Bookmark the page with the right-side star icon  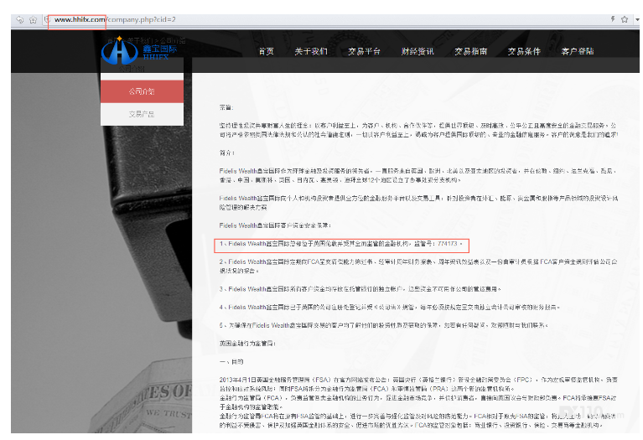(625, 19)
